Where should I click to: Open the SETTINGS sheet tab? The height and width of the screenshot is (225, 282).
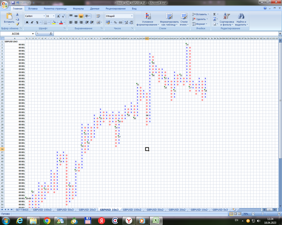[x=22, y=210]
